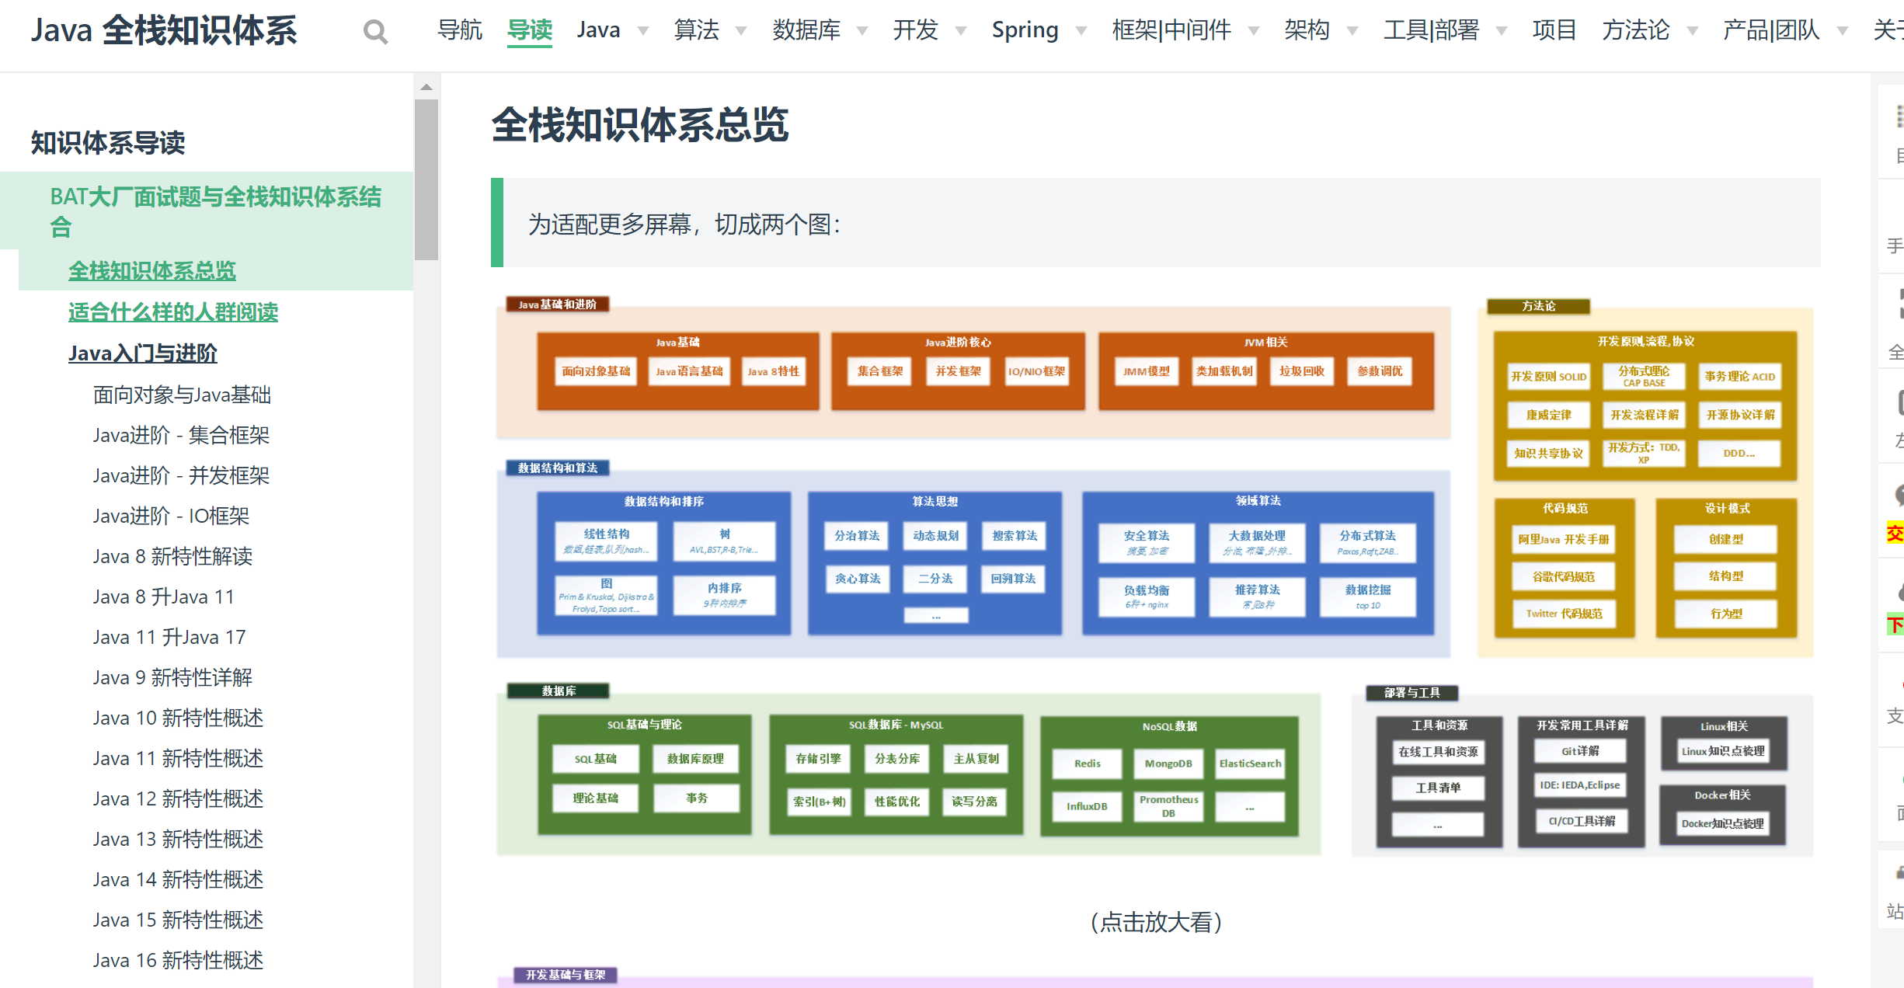The height and width of the screenshot is (988, 1904).
Task: Open Java 14 新特性概述 entry
Action: tap(178, 879)
